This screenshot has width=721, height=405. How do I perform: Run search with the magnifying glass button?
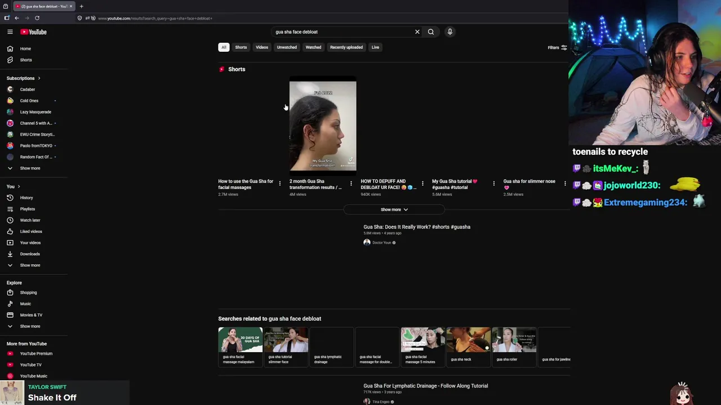click(431, 32)
